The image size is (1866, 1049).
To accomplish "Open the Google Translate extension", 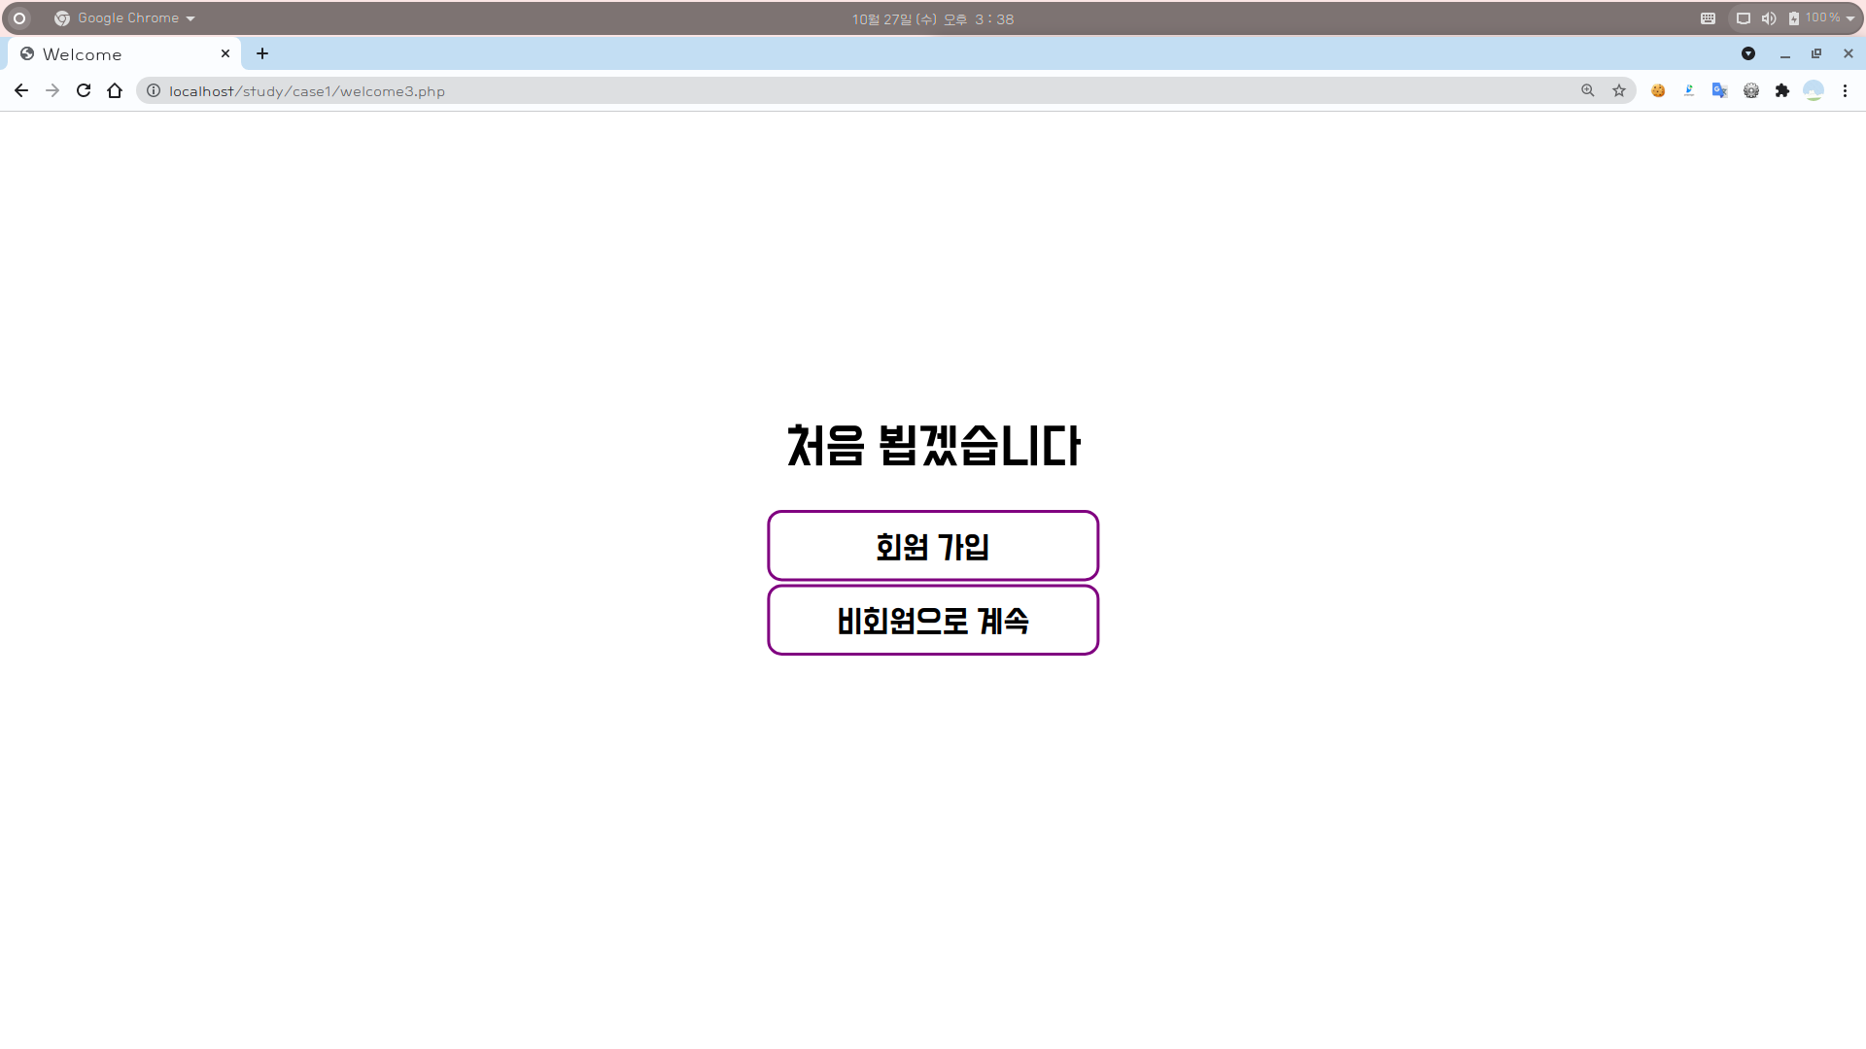I will (x=1719, y=90).
